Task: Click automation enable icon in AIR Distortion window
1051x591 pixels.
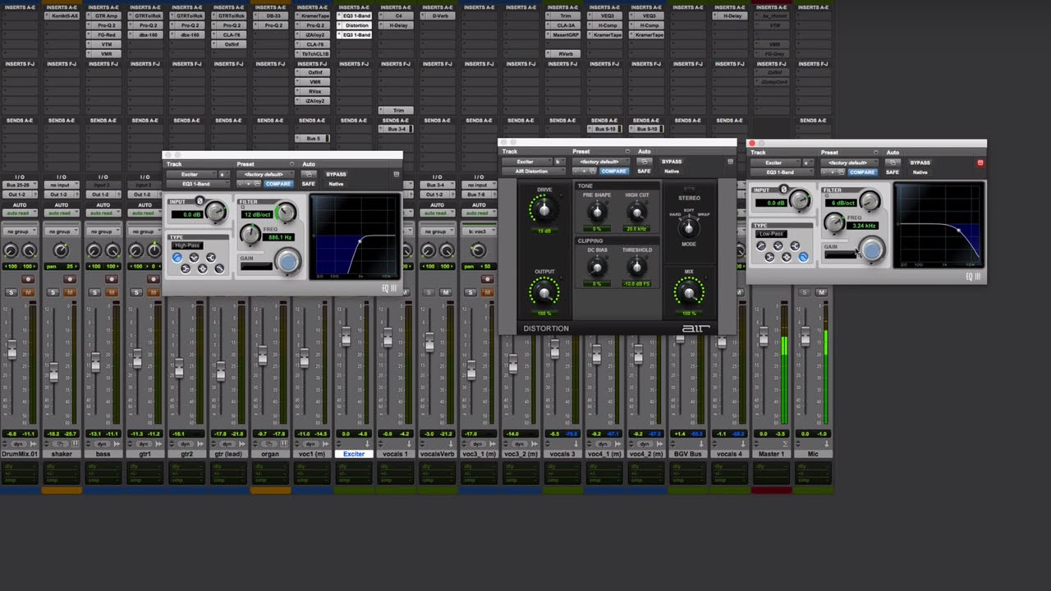Action: [645, 162]
